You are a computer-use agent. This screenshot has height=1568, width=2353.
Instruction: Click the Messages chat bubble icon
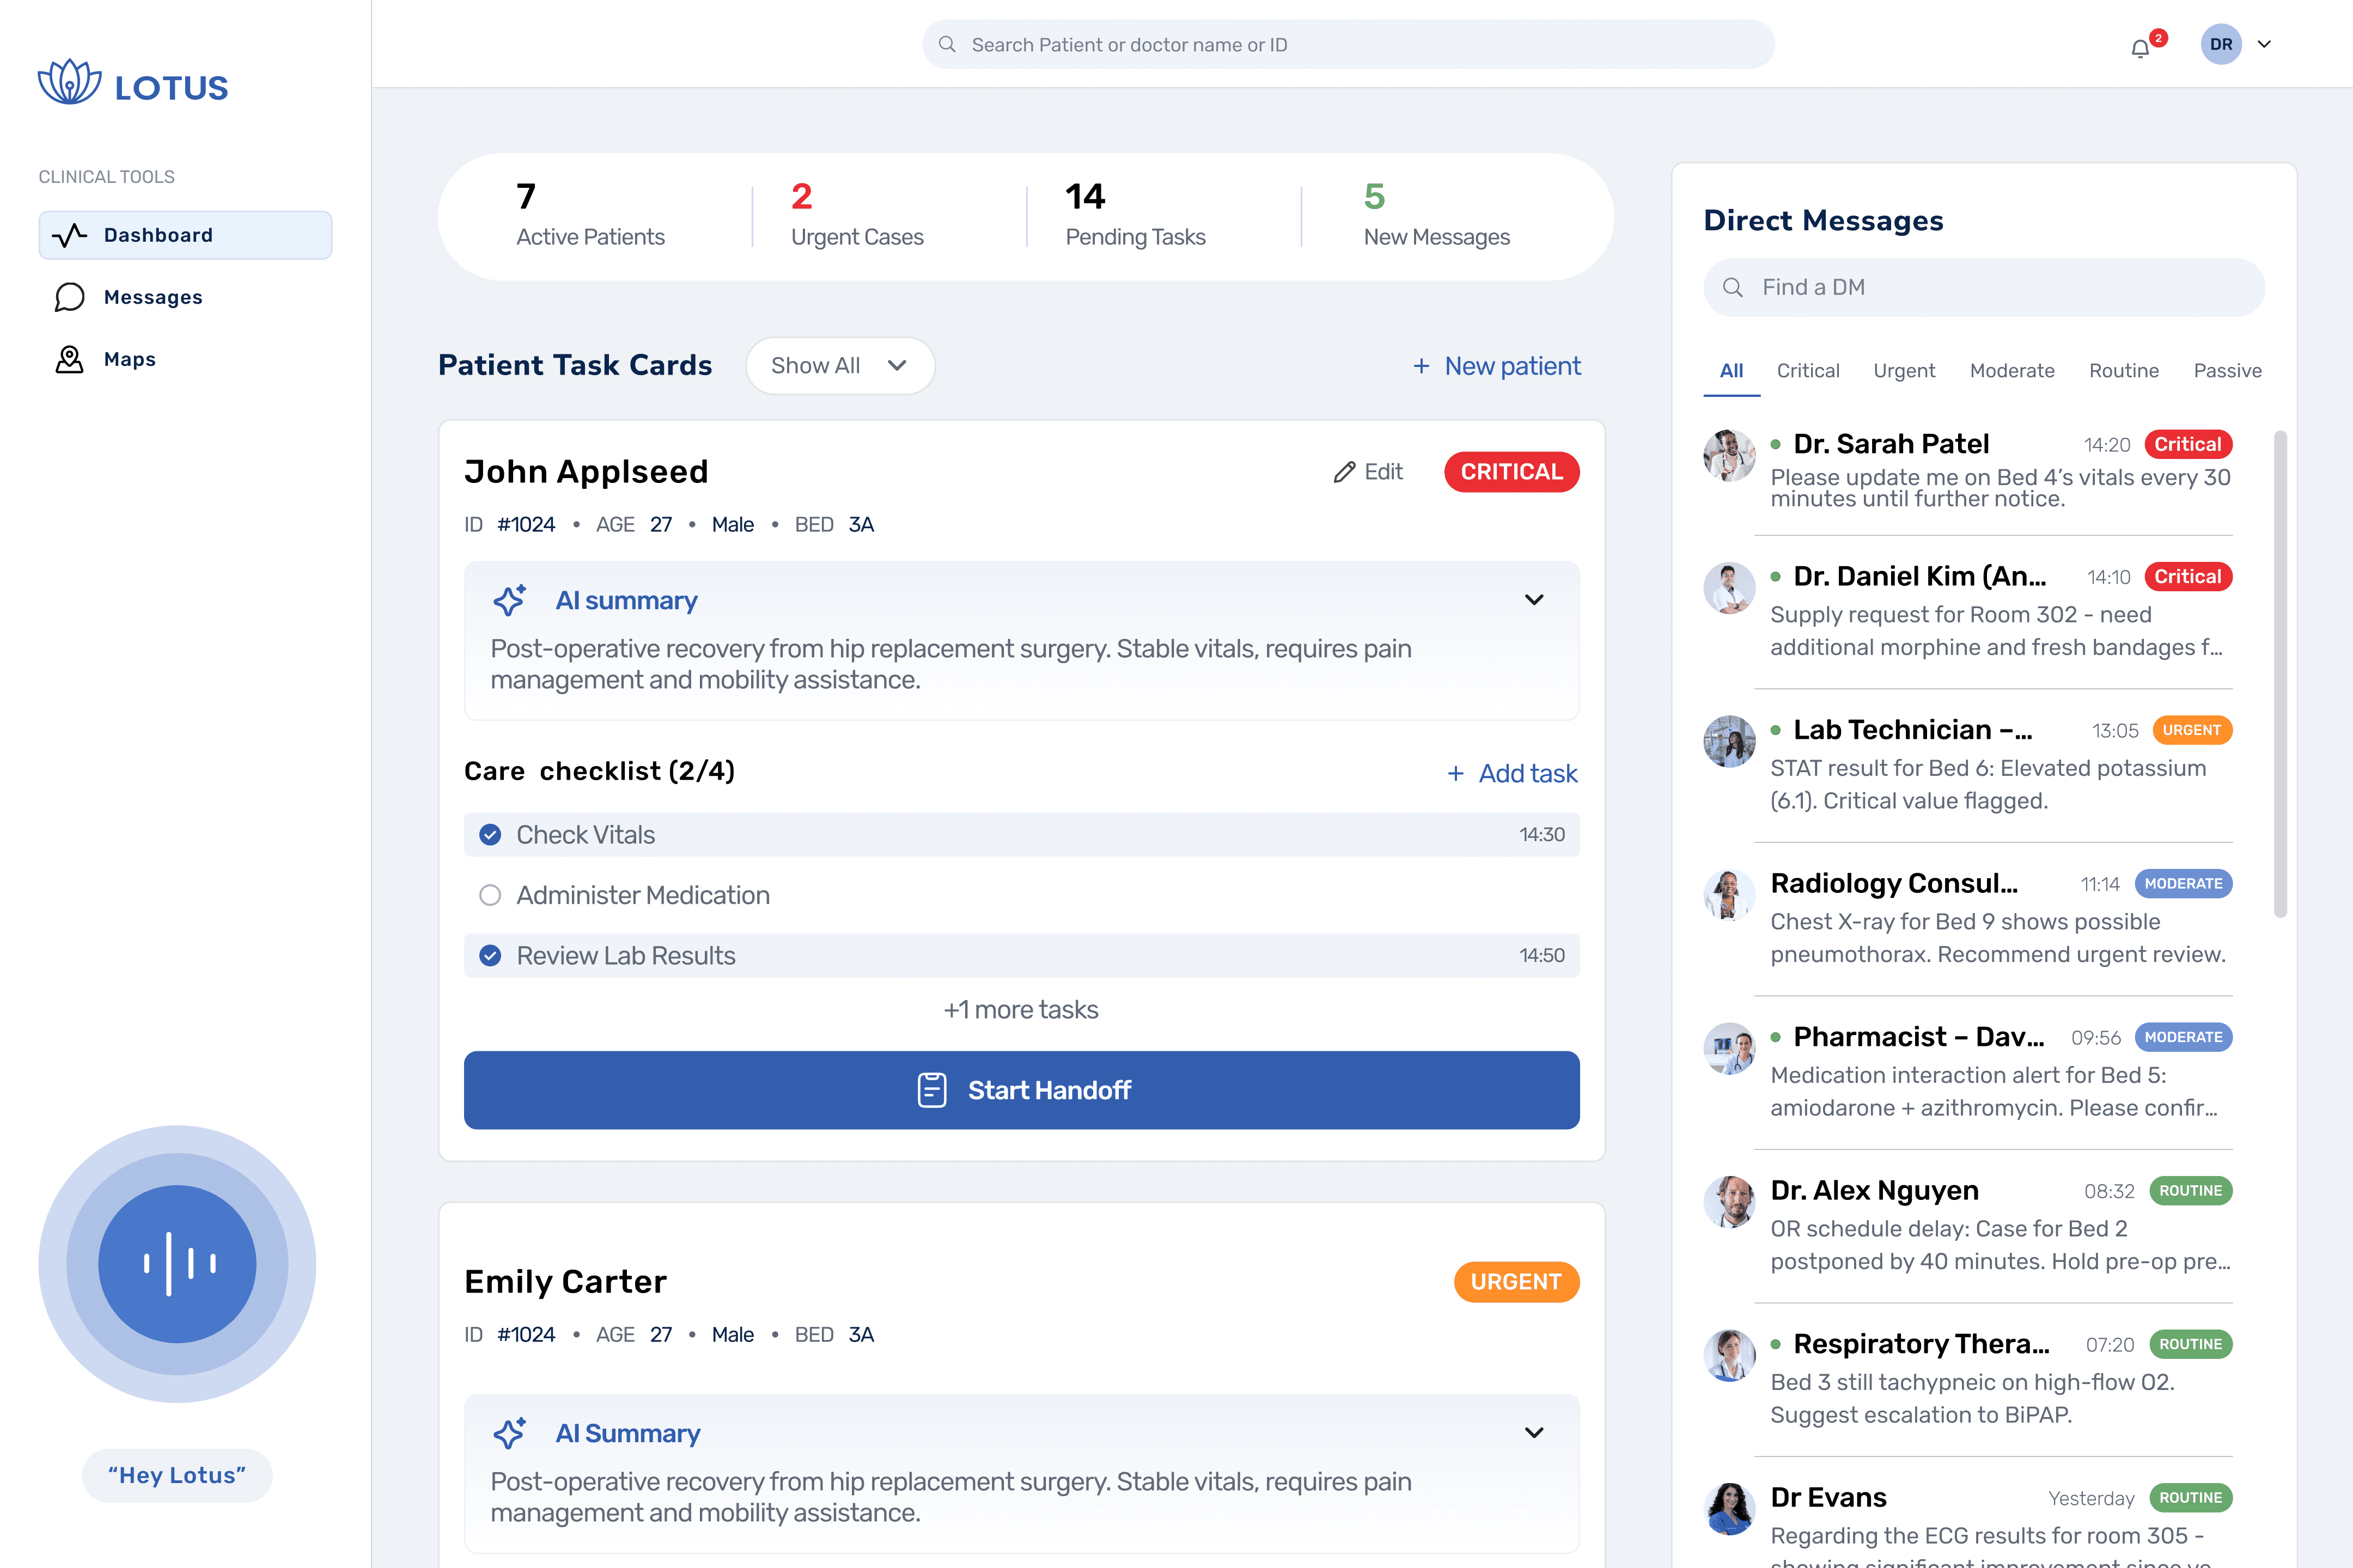click(x=69, y=297)
